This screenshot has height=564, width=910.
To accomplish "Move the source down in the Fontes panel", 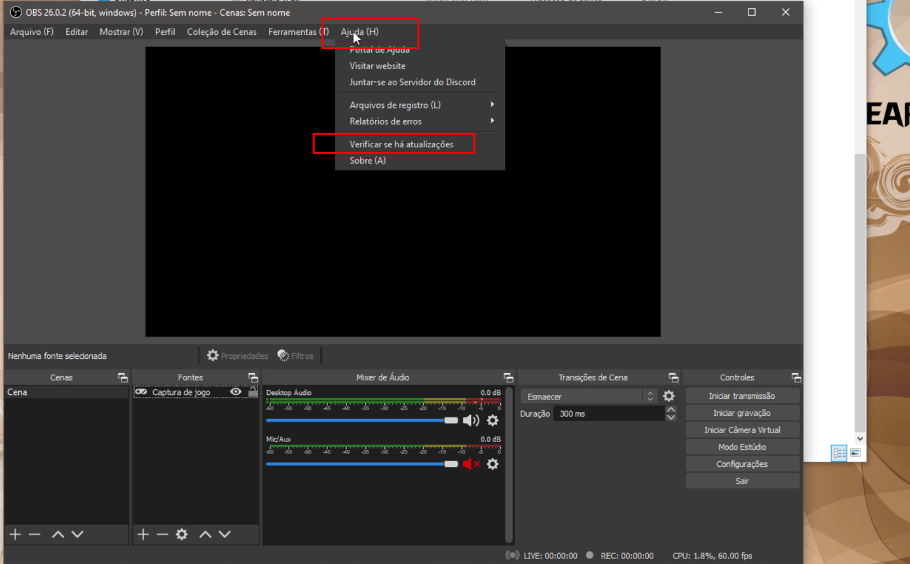I will click(225, 535).
